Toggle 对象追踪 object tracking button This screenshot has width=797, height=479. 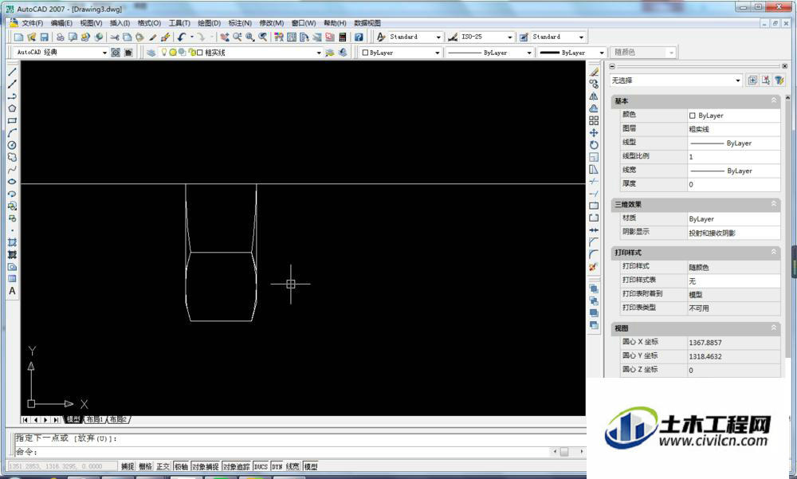237,466
